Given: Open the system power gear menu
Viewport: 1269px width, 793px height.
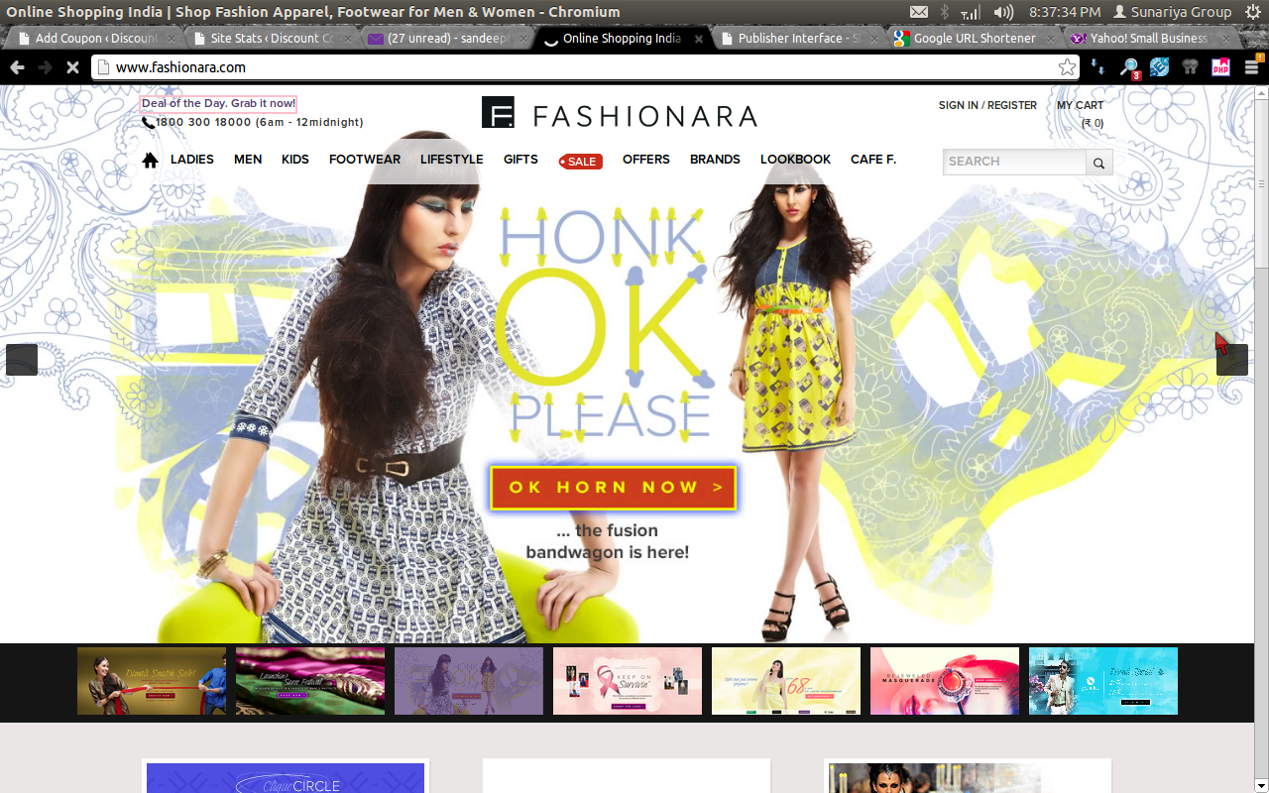Looking at the screenshot, I should (x=1252, y=12).
